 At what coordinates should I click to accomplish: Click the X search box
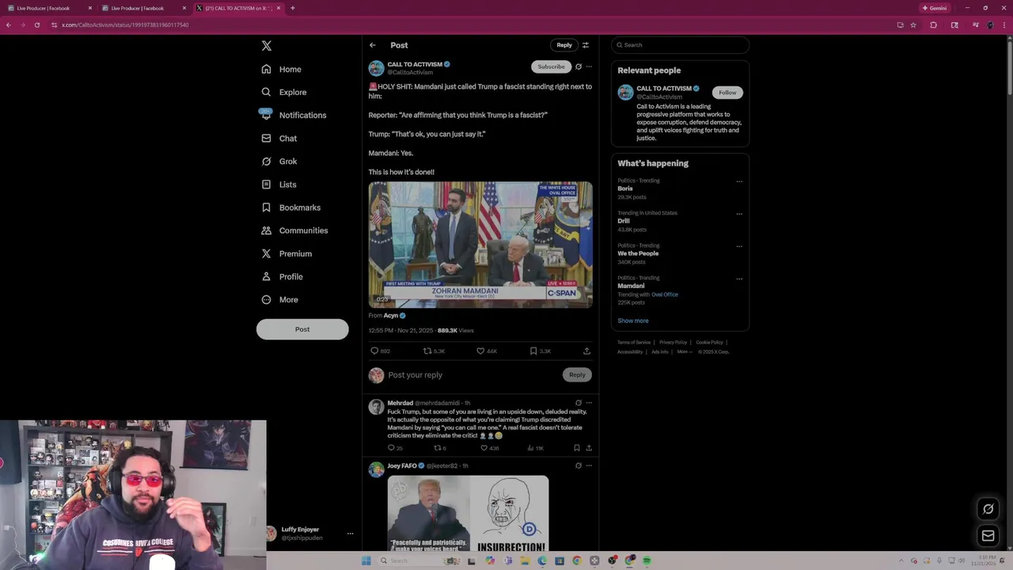[x=680, y=45]
